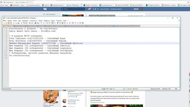190x107 pixels.
Task: Click the line ending 'Случайный Сет/Аркана'
Action: coord(41,51)
